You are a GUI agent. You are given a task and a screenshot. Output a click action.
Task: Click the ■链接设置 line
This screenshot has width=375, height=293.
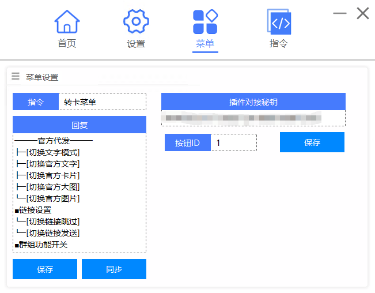click(33, 210)
